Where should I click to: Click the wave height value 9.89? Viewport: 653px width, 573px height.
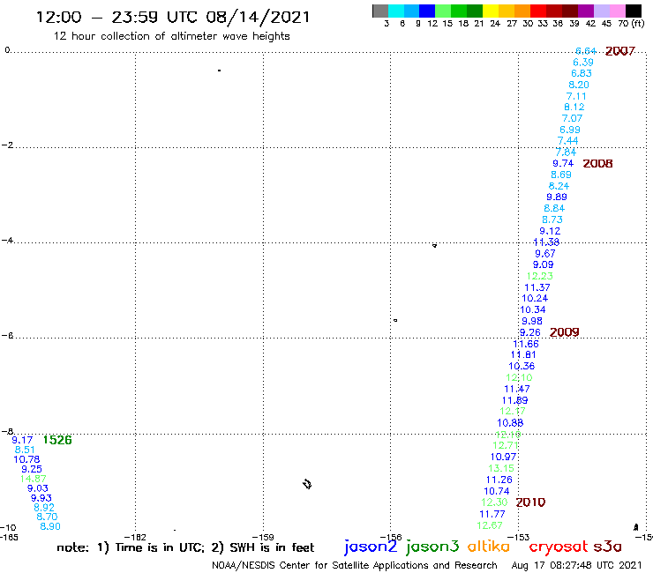click(557, 197)
